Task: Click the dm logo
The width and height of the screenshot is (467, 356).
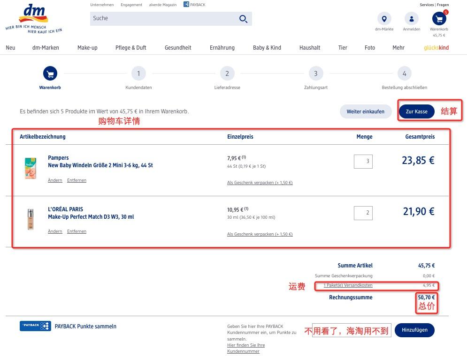Action: click(34, 18)
